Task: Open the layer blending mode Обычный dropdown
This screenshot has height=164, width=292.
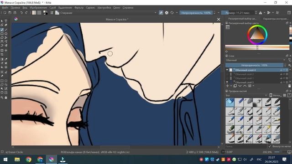Action: tap(255, 60)
